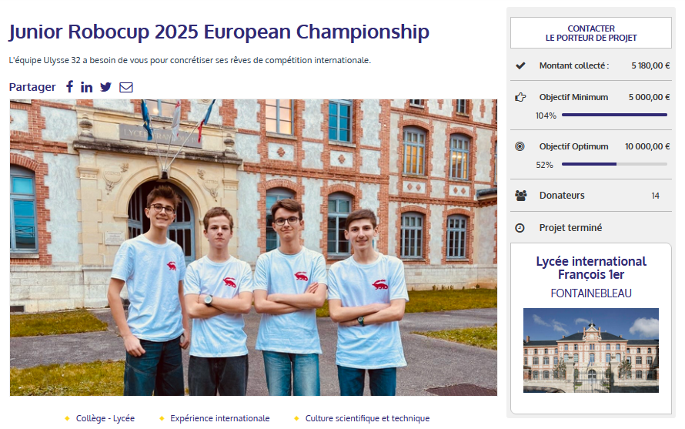Open Lycée international François 1er link
This screenshot has height=429, width=685.
[x=590, y=268]
